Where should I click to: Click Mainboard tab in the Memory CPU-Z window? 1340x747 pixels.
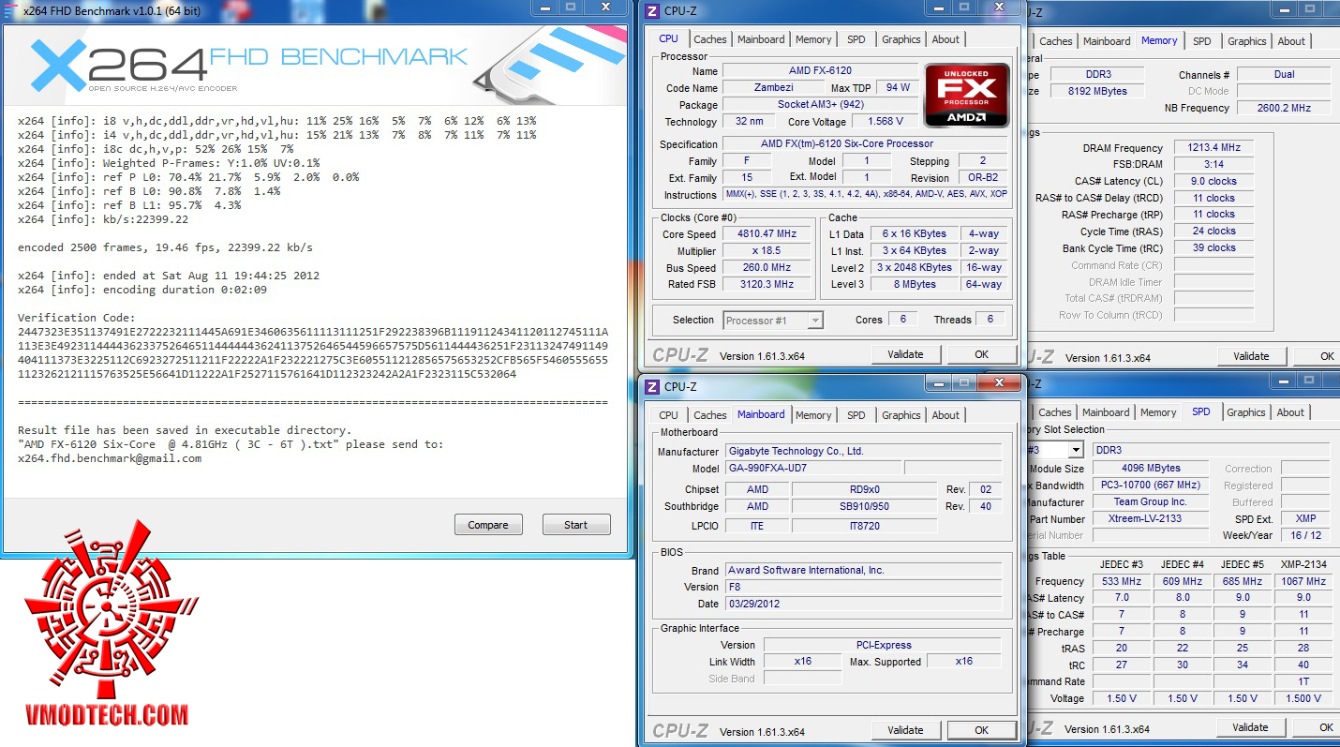[1107, 41]
